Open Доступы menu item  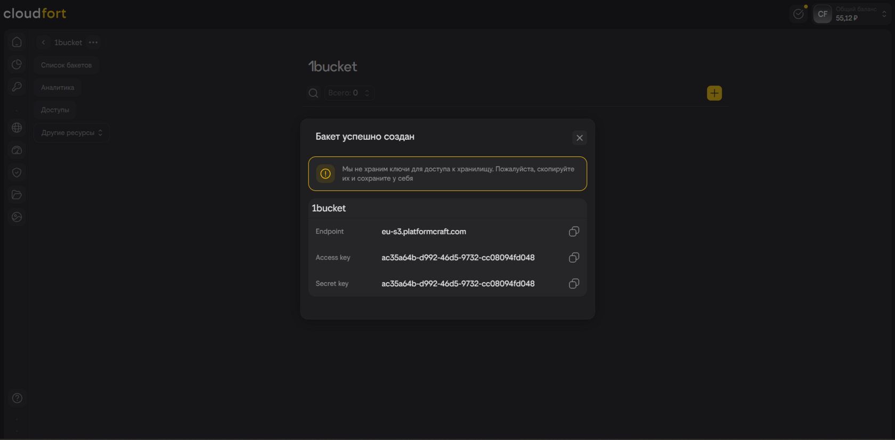coord(55,110)
